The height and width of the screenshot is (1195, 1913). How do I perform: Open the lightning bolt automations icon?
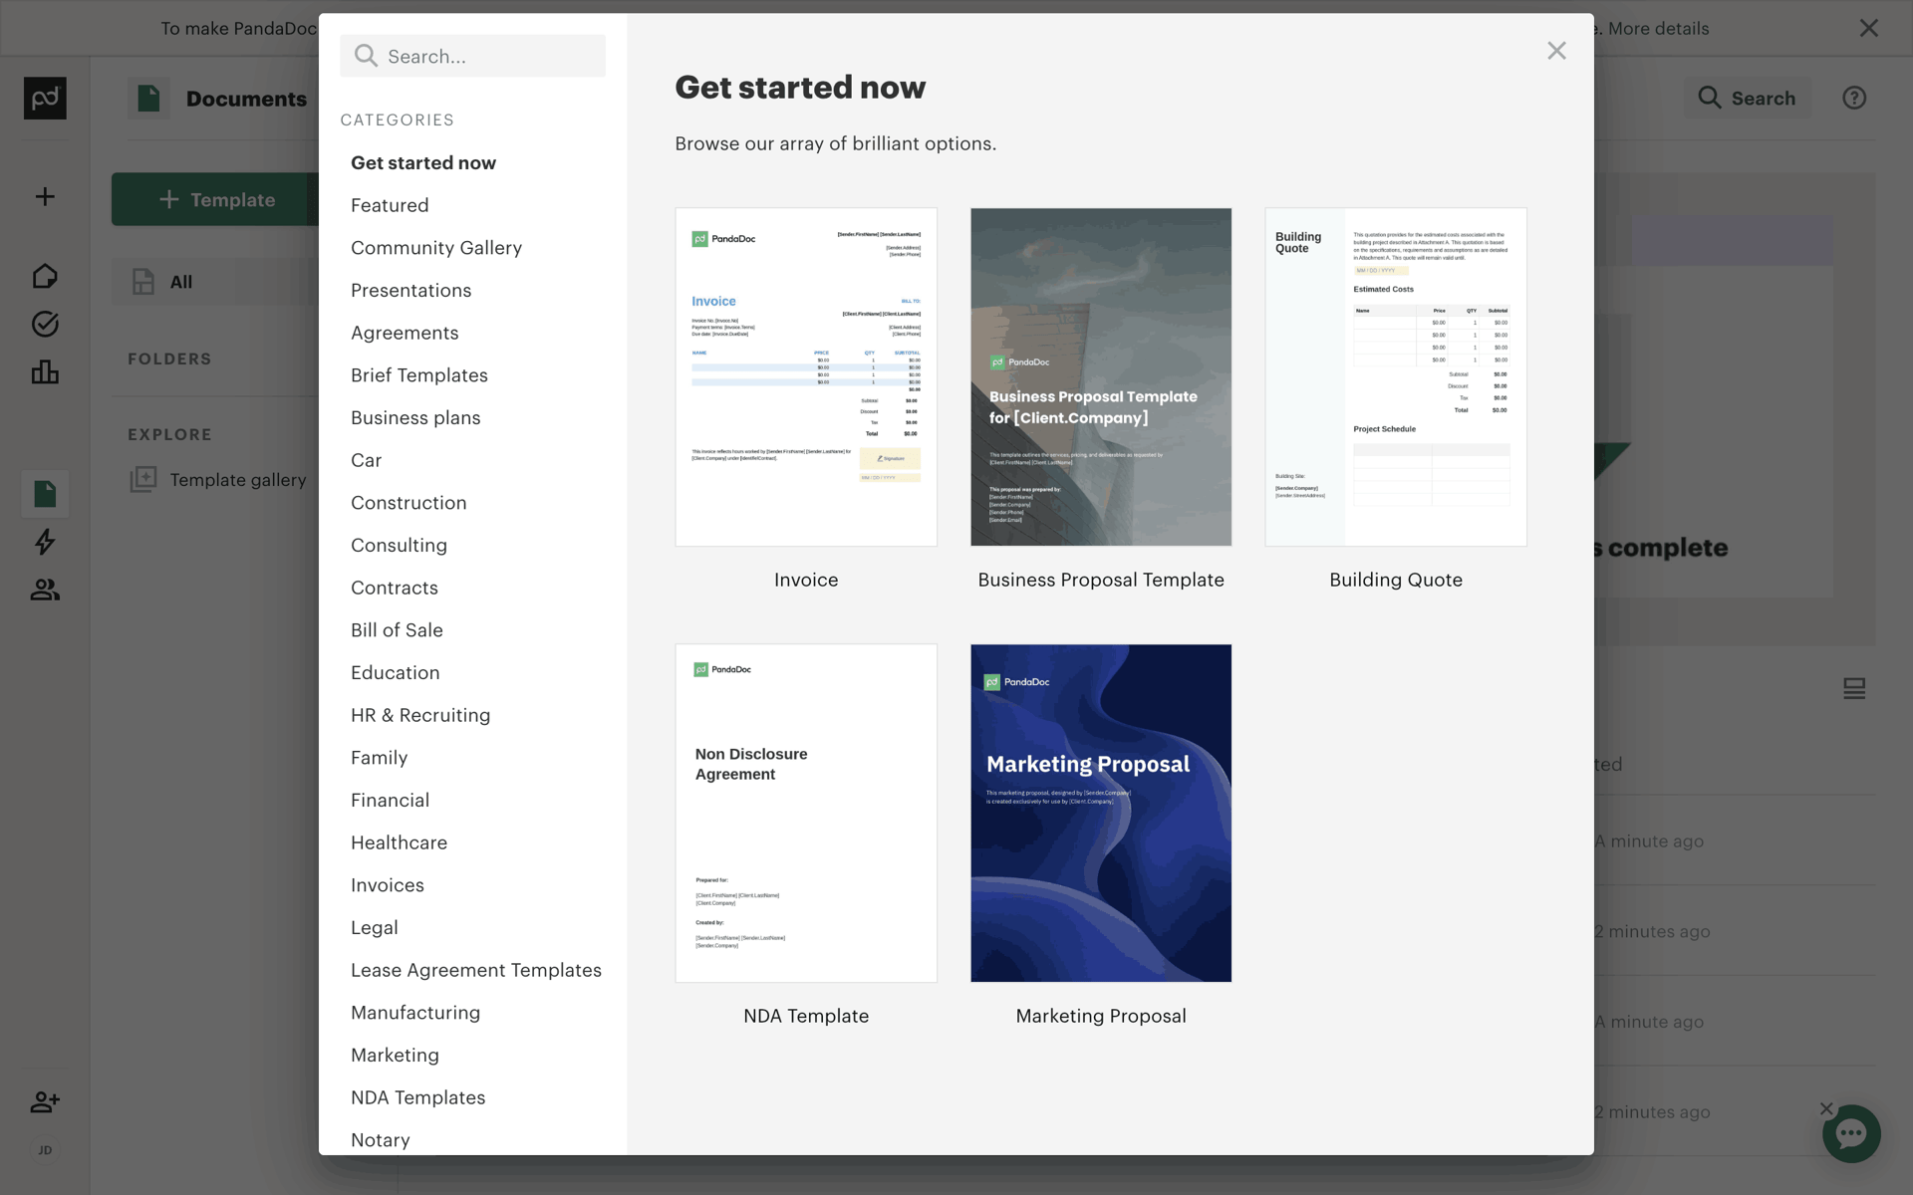(x=45, y=542)
